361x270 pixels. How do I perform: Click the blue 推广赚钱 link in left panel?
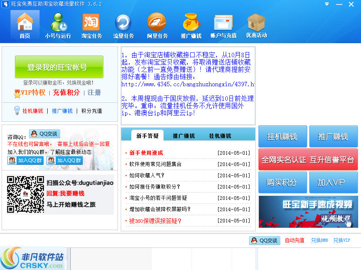tap(62, 111)
